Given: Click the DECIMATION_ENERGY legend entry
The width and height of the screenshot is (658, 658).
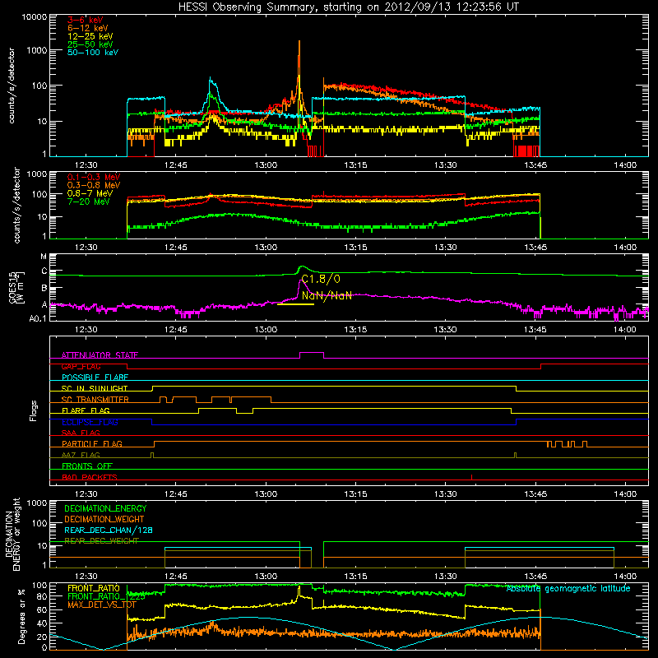Looking at the screenshot, I should (x=105, y=508).
